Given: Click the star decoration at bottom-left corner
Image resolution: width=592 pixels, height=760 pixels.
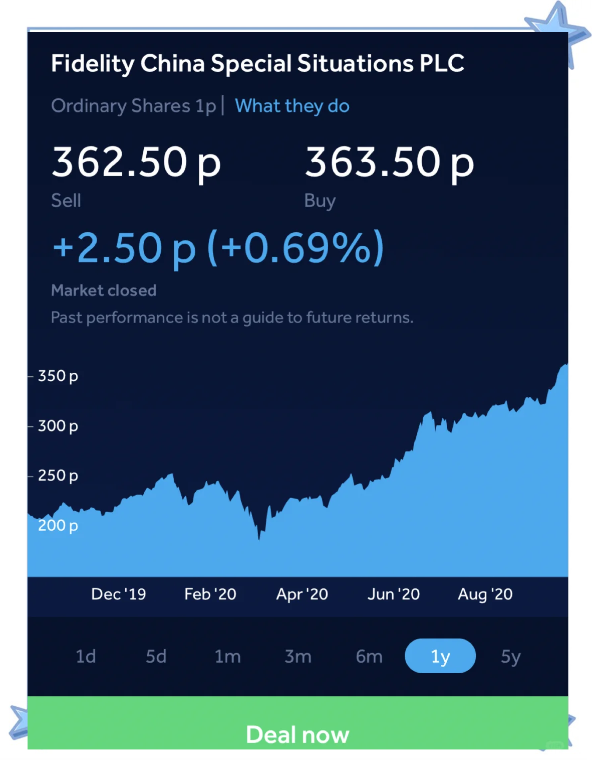Looking at the screenshot, I should point(19,722).
